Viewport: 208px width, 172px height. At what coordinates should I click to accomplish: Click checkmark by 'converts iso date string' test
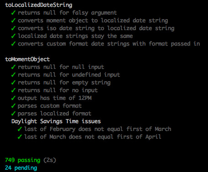coord(13,28)
